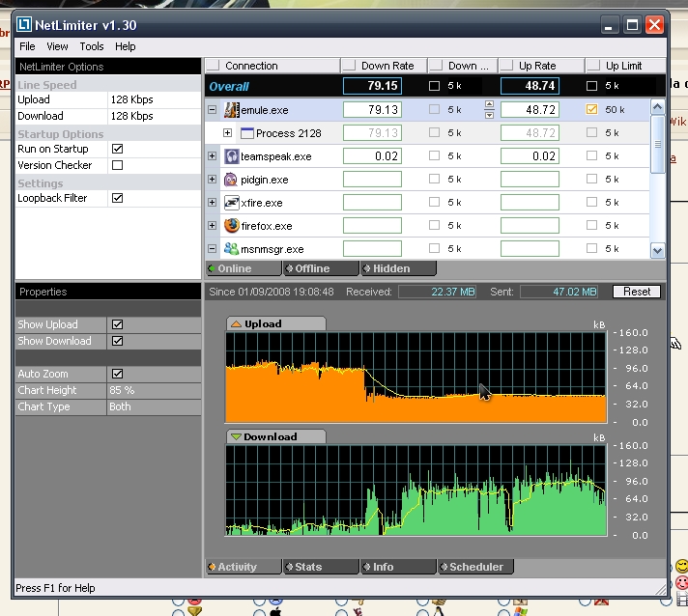
Task: Click the orange Upload triangle icon
Action: tap(236, 324)
